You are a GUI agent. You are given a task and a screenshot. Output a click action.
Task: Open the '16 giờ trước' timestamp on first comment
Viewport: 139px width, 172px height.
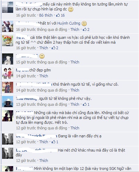click(x=26, y=15)
